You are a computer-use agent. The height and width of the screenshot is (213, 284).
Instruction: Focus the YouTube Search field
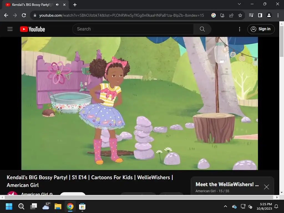(x=133, y=29)
